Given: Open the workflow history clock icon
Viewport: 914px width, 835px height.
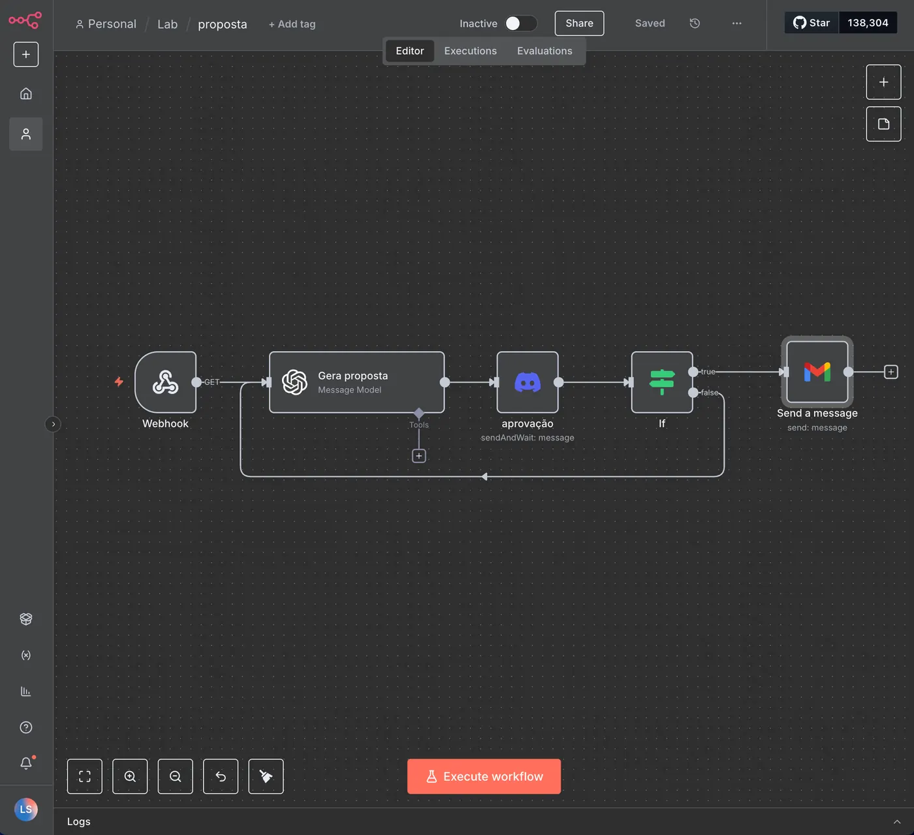Looking at the screenshot, I should (x=695, y=23).
